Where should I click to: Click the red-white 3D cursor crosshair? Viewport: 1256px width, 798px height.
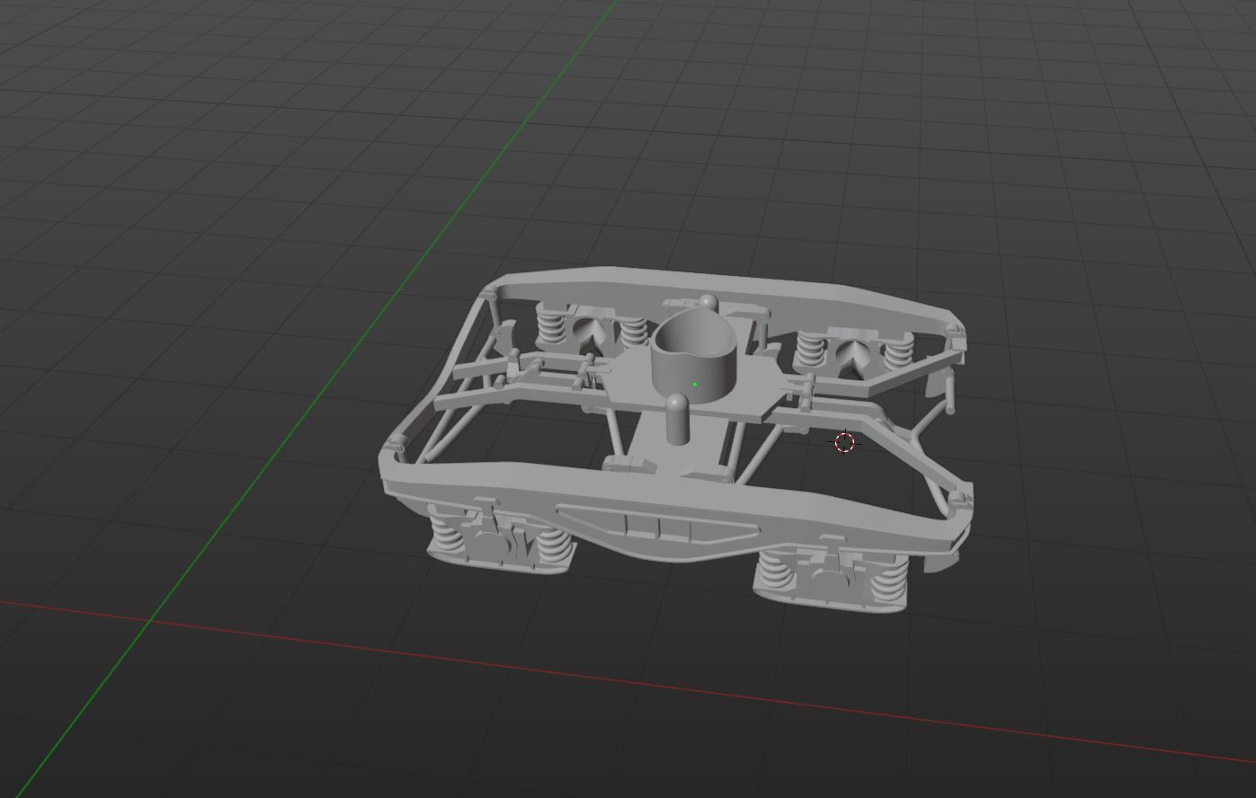(844, 442)
